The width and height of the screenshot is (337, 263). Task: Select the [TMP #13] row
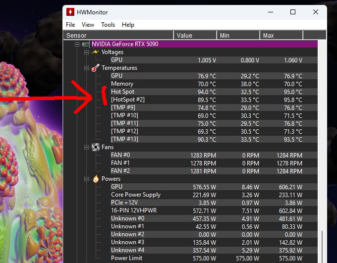coord(214,139)
